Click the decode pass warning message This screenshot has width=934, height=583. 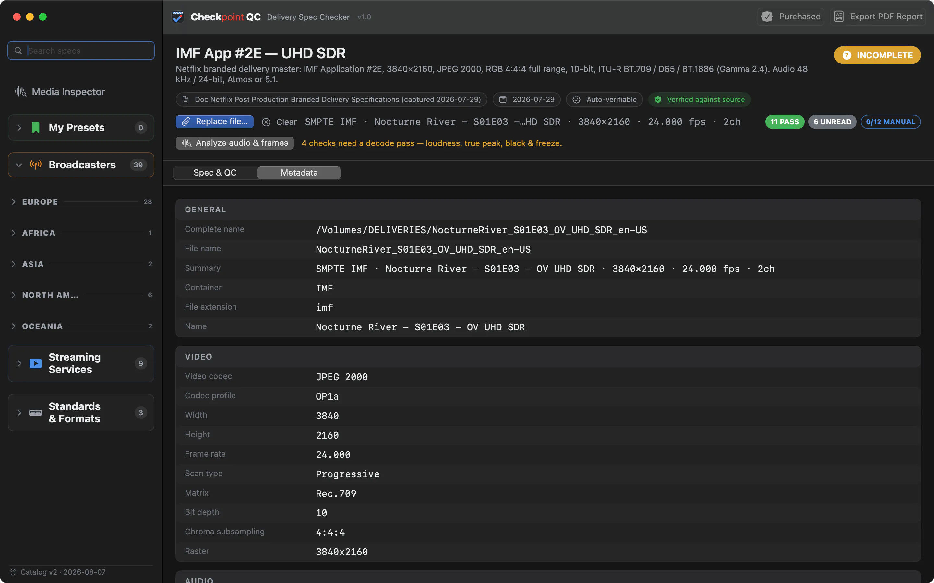point(432,143)
